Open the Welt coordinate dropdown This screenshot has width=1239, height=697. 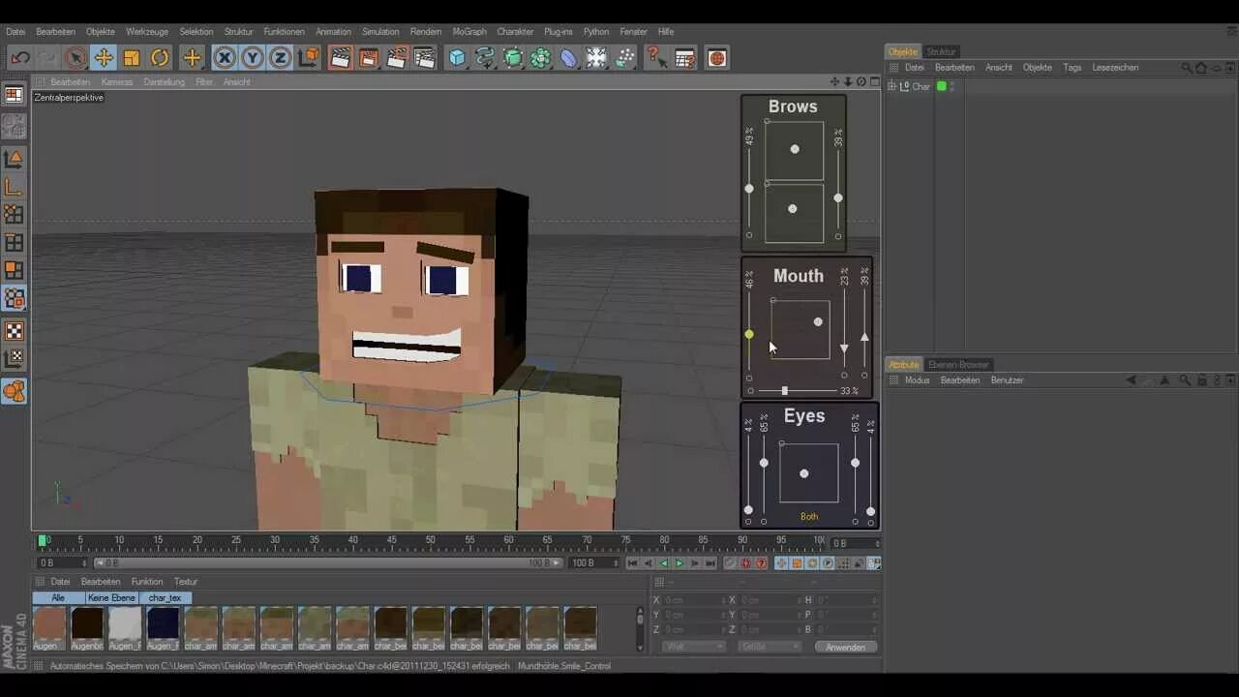pyautogui.click(x=693, y=647)
